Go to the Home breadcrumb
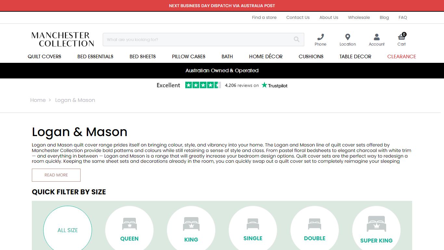This screenshot has width=444, height=250. (x=38, y=100)
